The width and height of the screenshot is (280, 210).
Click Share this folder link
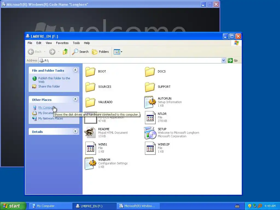coord(49,86)
